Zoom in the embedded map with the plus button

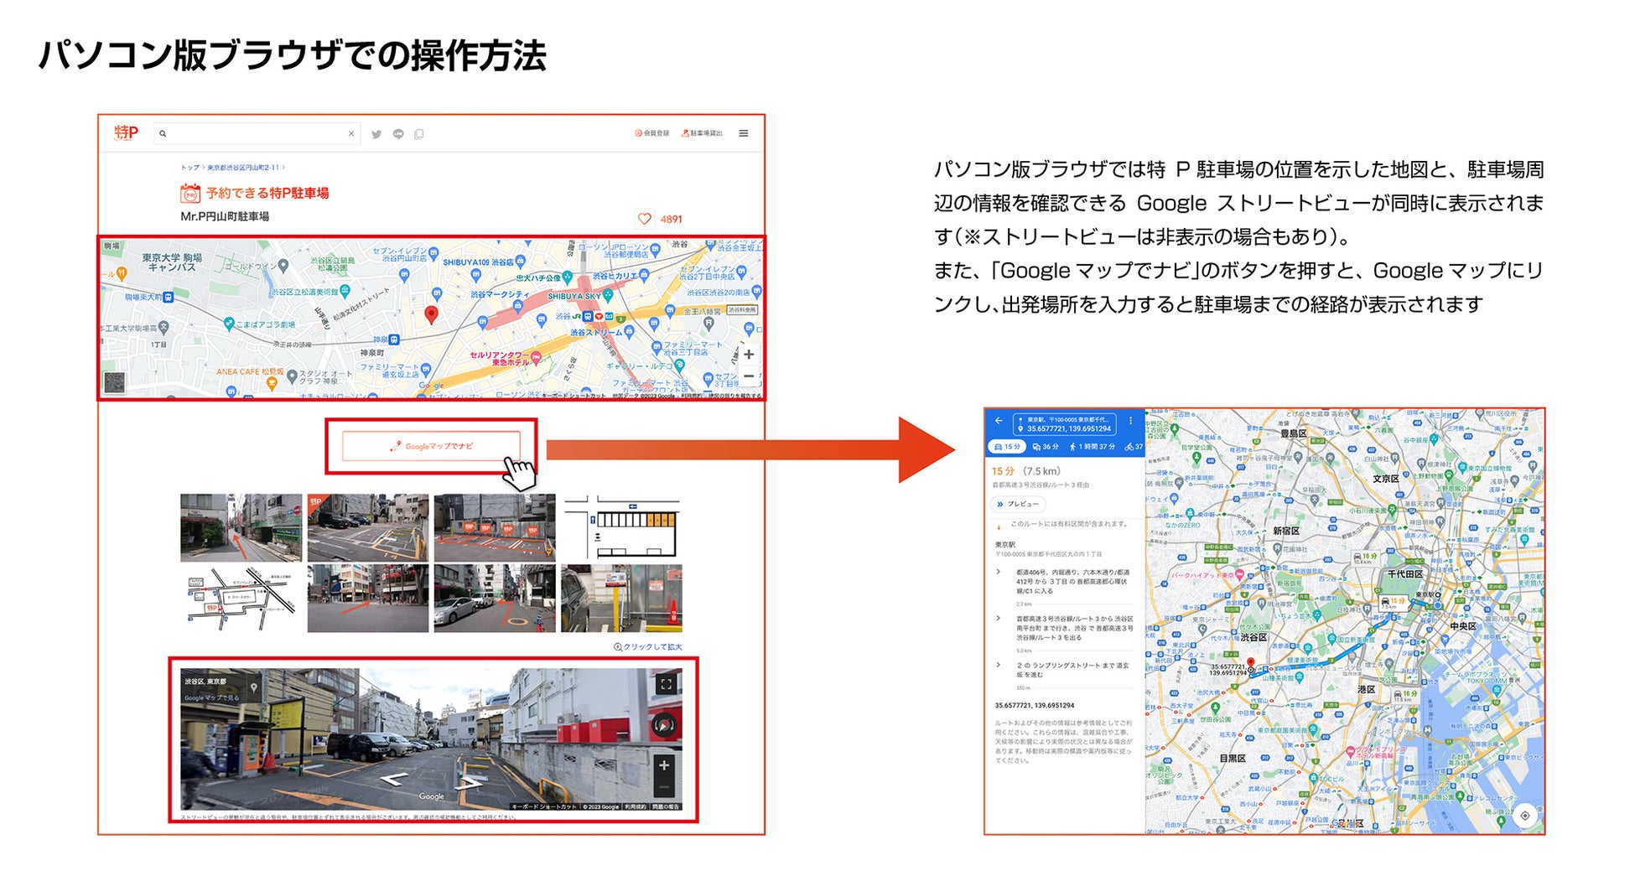coord(749,355)
